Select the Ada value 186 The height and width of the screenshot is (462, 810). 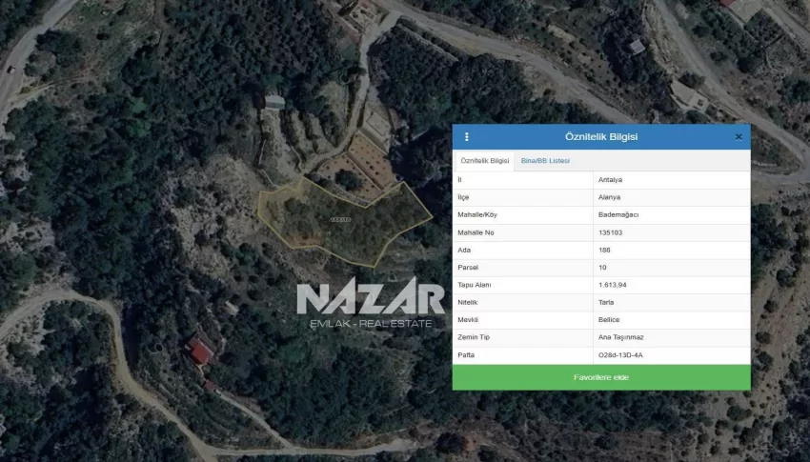[604, 250]
